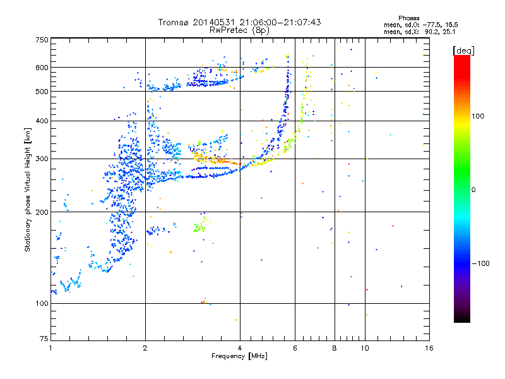Click the y-axis tick label '75'

click(x=44, y=339)
